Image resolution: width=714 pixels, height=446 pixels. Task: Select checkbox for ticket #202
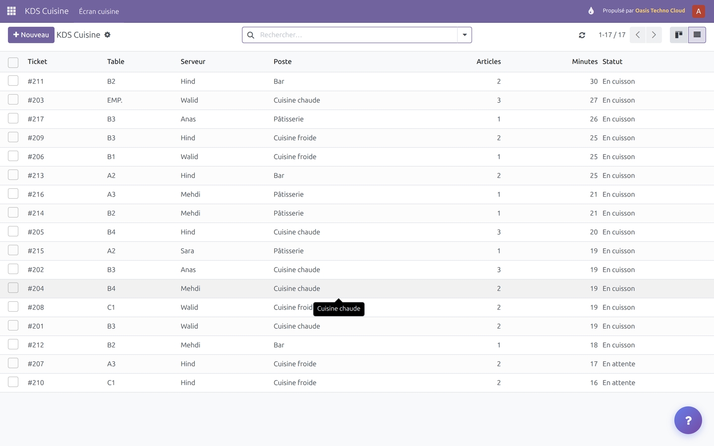point(13,269)
